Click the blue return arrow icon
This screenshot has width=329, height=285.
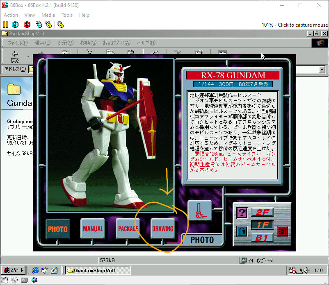(x=242, y=231)
